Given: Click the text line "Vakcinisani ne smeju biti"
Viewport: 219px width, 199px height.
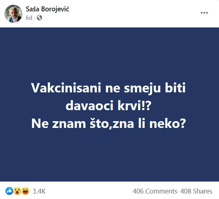Looking at the screenshot, I should pyautogui.click(x=109, y=89).
